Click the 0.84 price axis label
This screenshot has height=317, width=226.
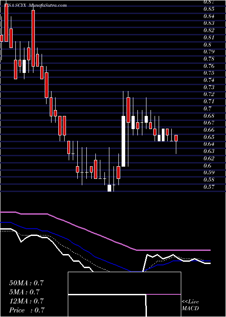tap(208, 16)
